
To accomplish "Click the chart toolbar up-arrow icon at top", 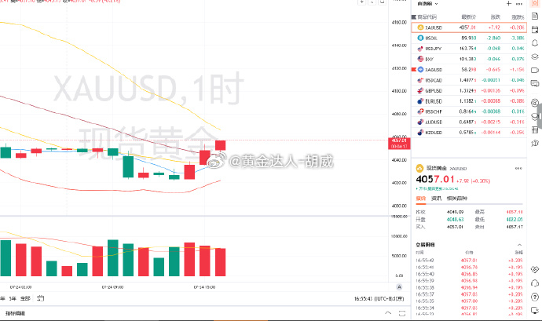I will point(372,2).
